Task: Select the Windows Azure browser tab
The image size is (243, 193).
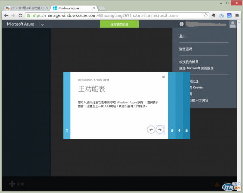Action: coord(74,8)
